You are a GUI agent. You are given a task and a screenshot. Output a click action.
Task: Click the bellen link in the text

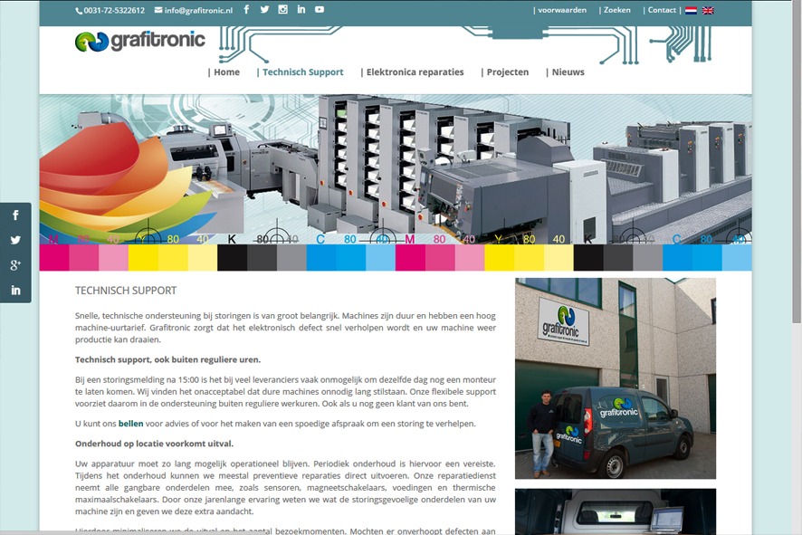tap(130, 424)
